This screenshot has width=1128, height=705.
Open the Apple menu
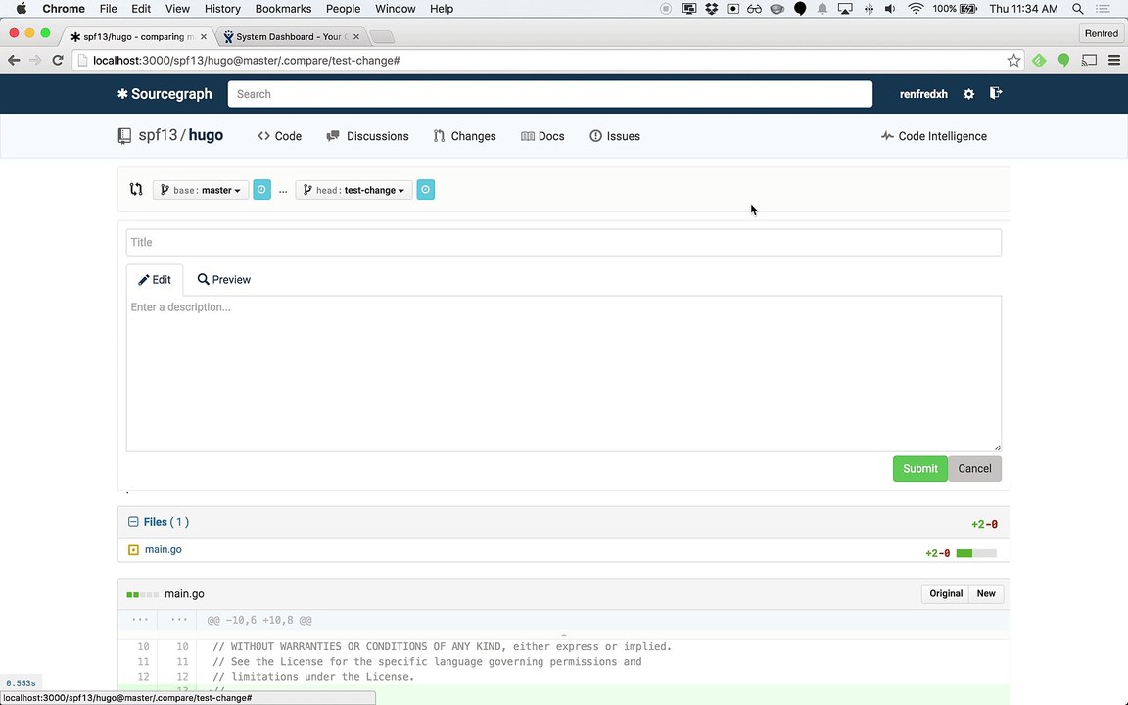(21, 9)
